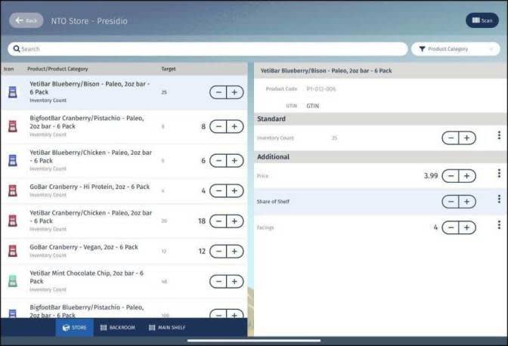Increase count for GoBar Cranberry Vegan
This screenshot has width=508, height=346.
235,251
